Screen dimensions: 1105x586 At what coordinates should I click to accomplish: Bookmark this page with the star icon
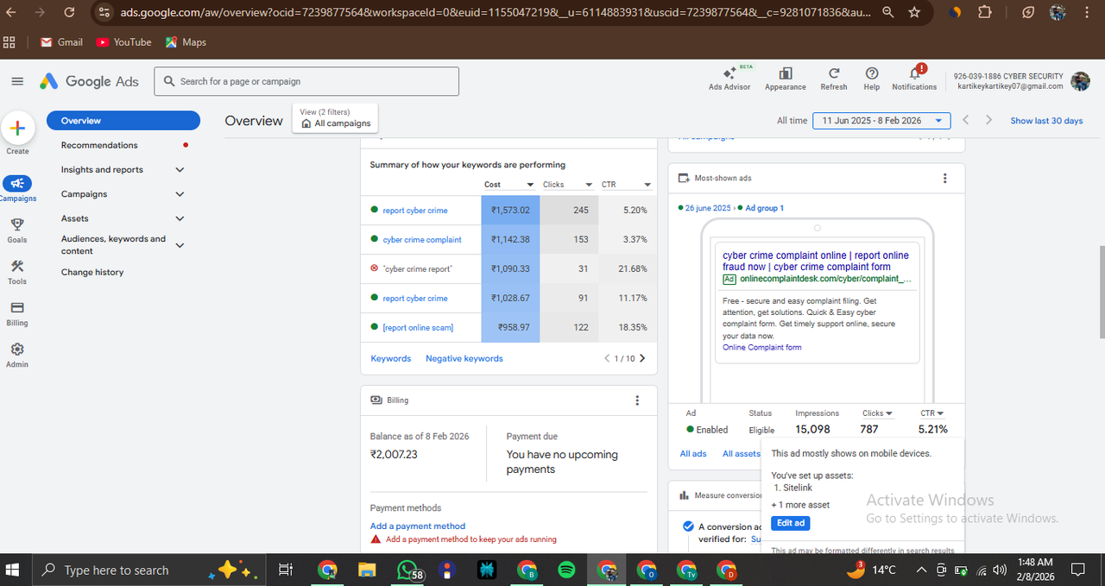tap(914, 13)
